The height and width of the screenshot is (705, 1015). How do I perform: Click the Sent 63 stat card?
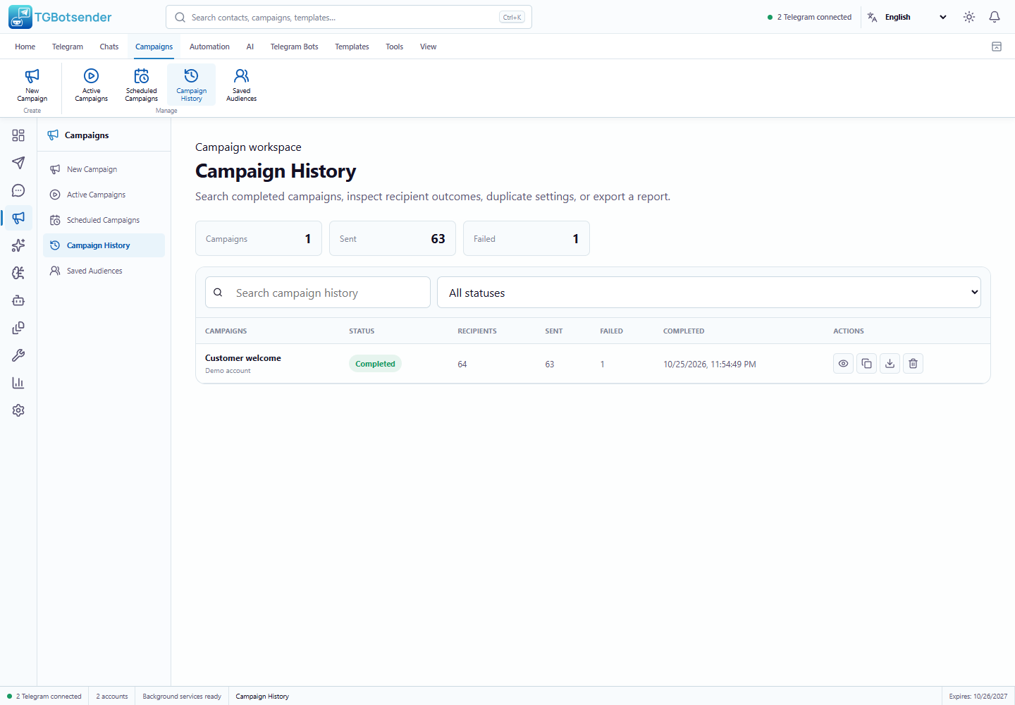393,238
